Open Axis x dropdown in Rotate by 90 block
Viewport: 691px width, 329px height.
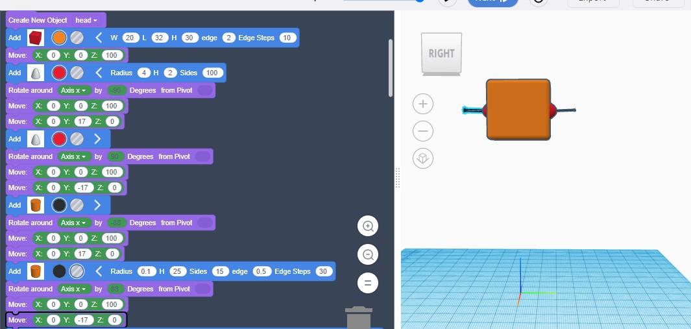tap(74, 156)
